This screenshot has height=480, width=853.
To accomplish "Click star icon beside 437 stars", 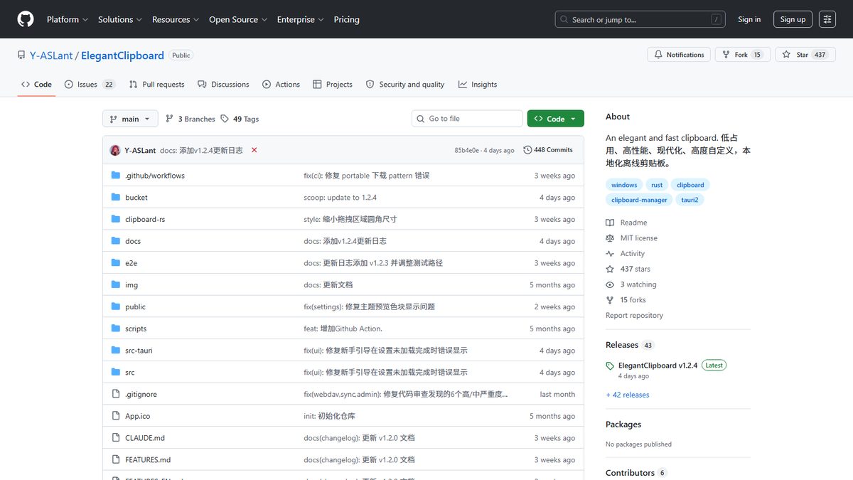I will [610, 269].
